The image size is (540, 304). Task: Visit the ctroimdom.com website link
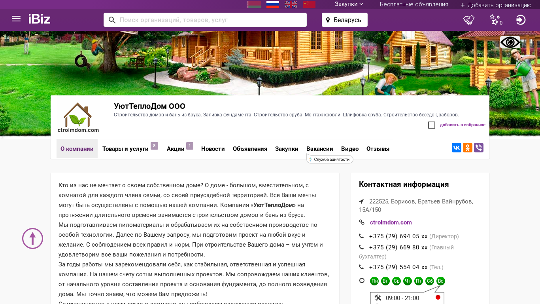coord(391,222)
